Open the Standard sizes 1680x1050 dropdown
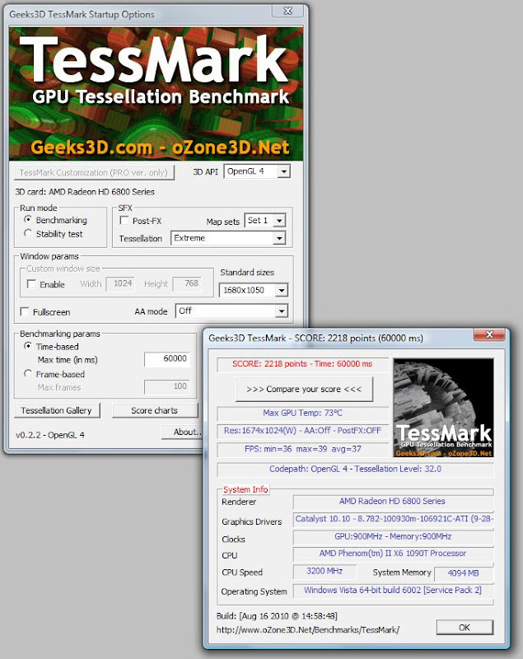Image resolution: width=523 pixels, height=659 pixels. pyautogui.click(x=254, y=290)
